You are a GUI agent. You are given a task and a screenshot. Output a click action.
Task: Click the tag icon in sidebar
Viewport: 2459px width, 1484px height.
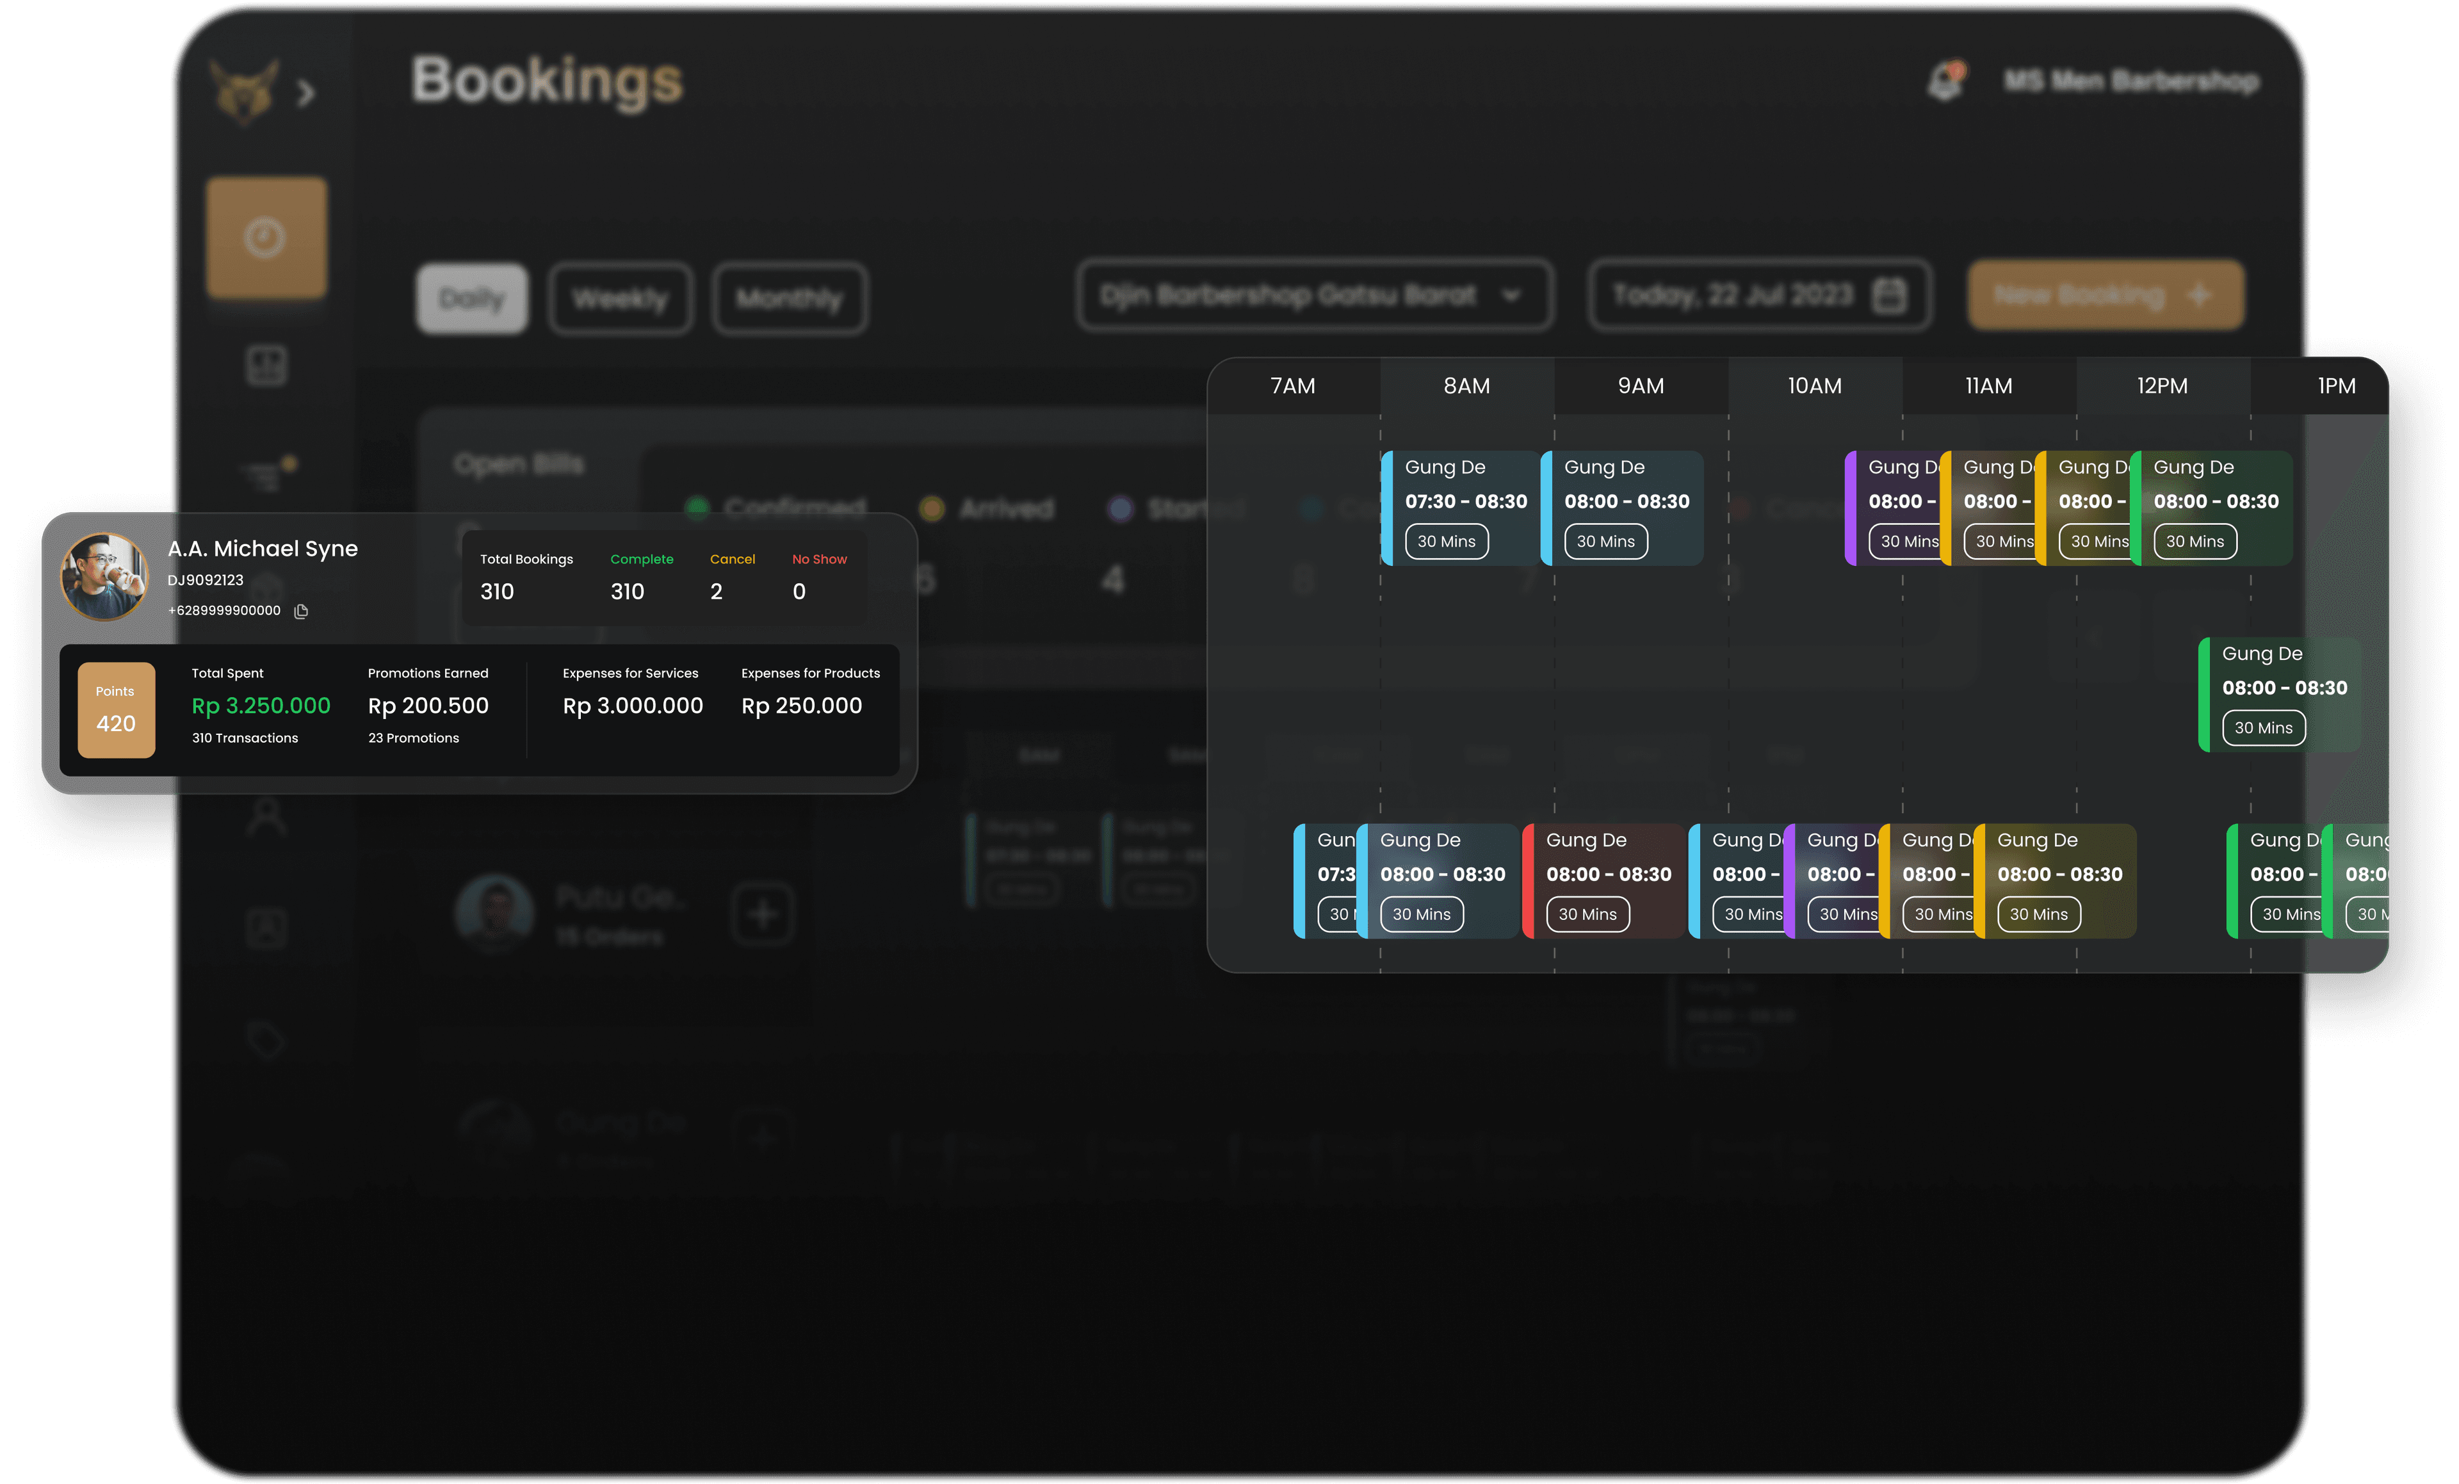pos(266,1040)
